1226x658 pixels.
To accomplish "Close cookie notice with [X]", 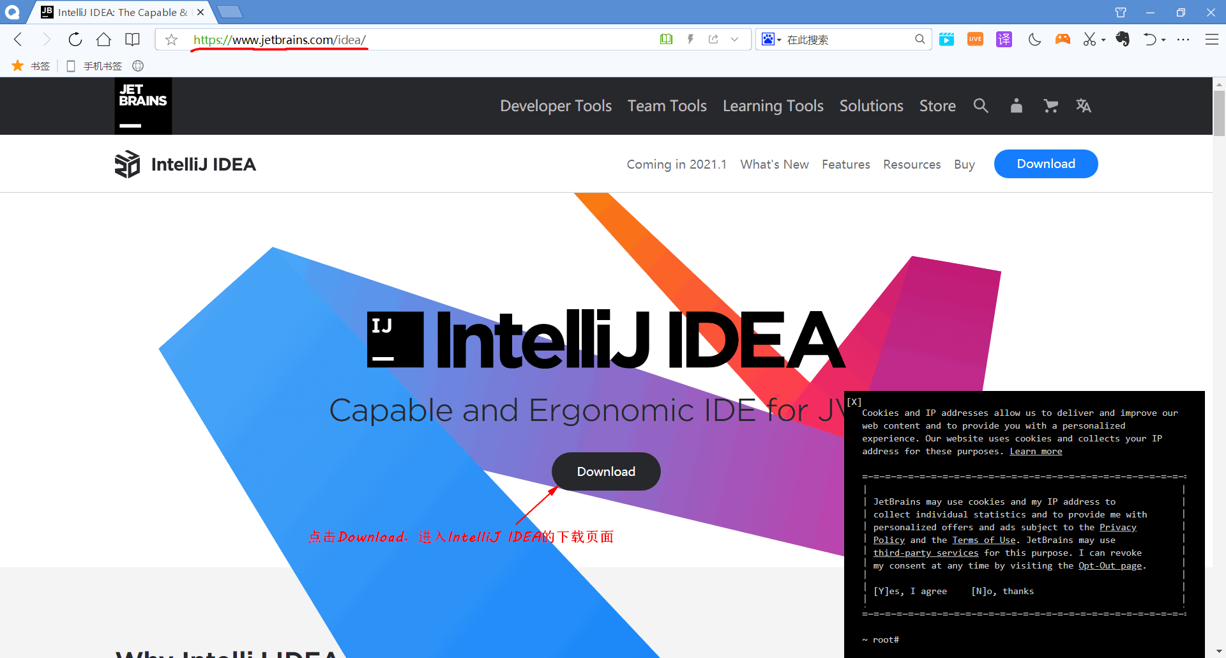I will tap(854, 402).
